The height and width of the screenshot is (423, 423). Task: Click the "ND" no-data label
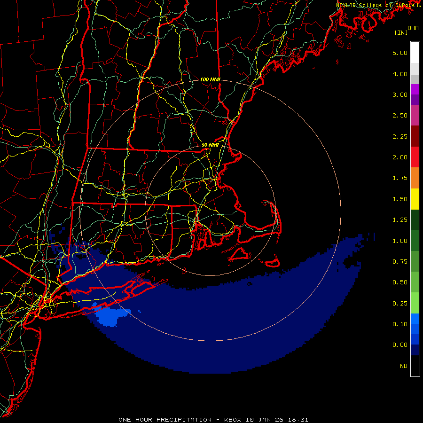click(404, 366)
